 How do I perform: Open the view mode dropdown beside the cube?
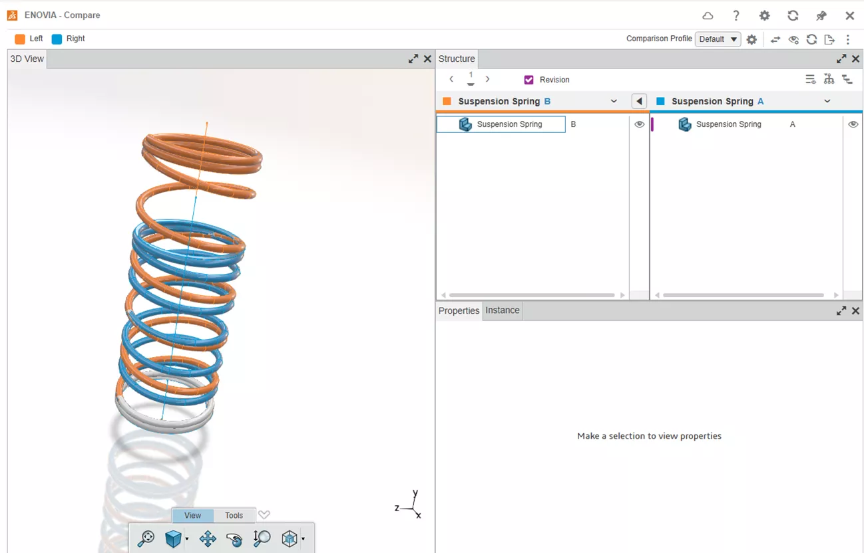pyautogui.click(x=187, y=540)
